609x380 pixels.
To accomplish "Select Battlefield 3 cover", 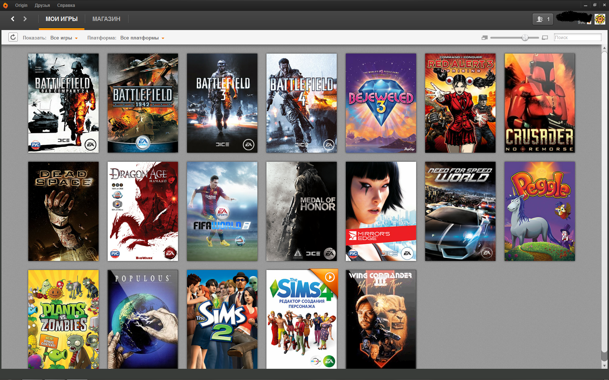I will pyautogui.click(x=222, y=103).
